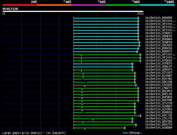Click the purple ~60% identity legend segment

[x=88, y=5]
